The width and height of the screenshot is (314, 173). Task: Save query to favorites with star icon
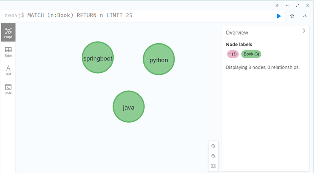click(x=292, y=16)
